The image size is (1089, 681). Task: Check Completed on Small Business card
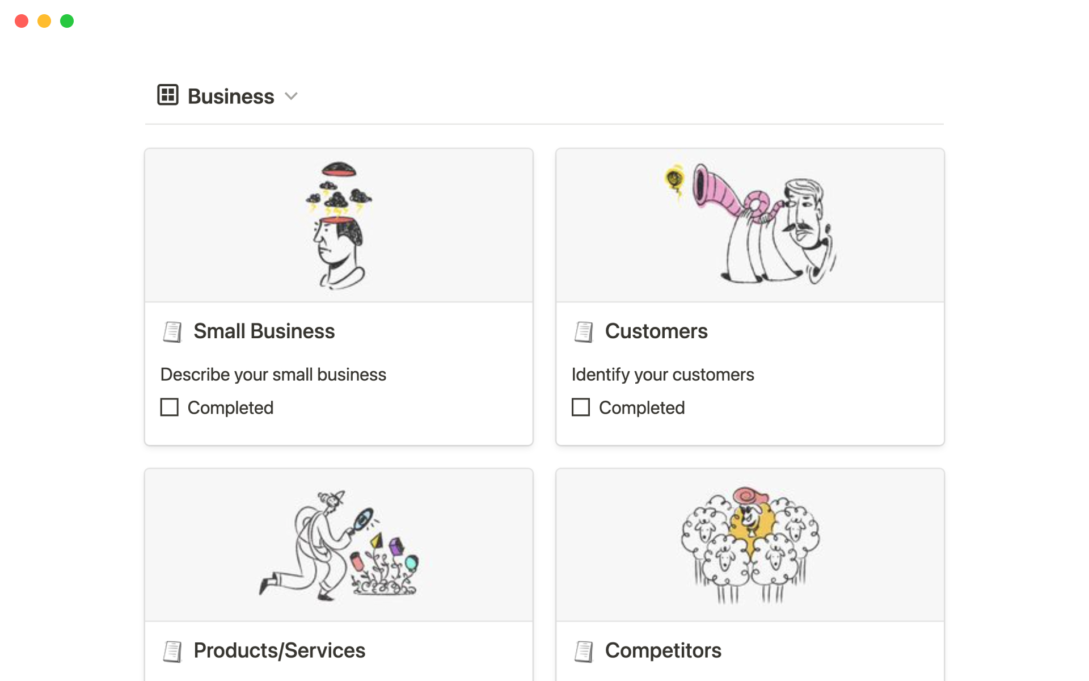pos(170,407)
